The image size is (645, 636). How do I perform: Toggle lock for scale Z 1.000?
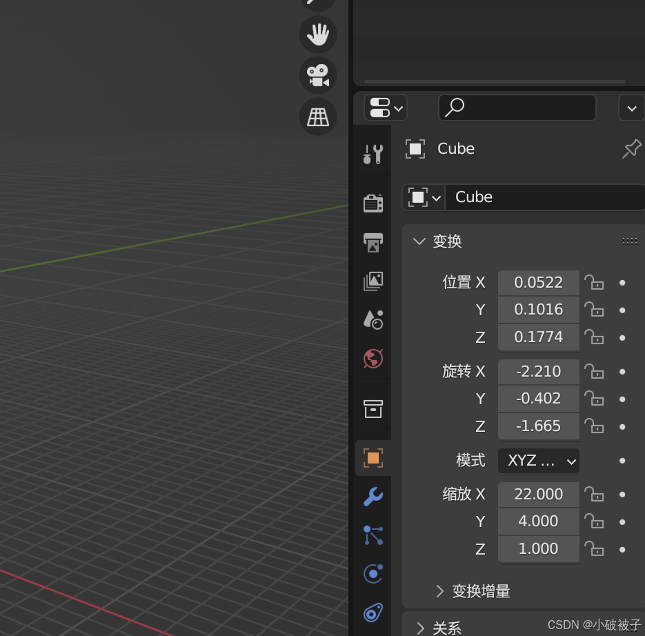(595, 549)
